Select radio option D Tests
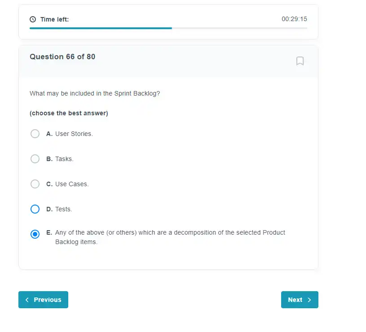Viewport: 366px width, 332px height. coord(35,209)
